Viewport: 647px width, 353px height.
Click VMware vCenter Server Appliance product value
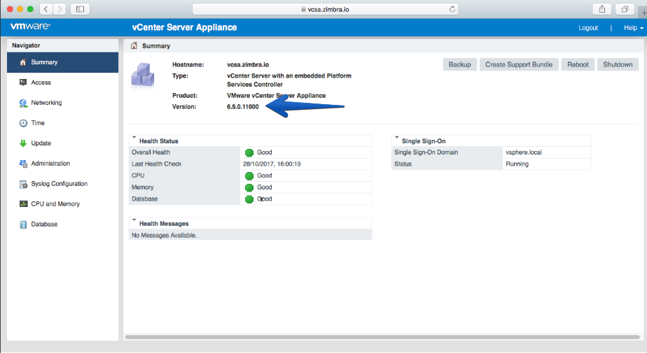276,96
